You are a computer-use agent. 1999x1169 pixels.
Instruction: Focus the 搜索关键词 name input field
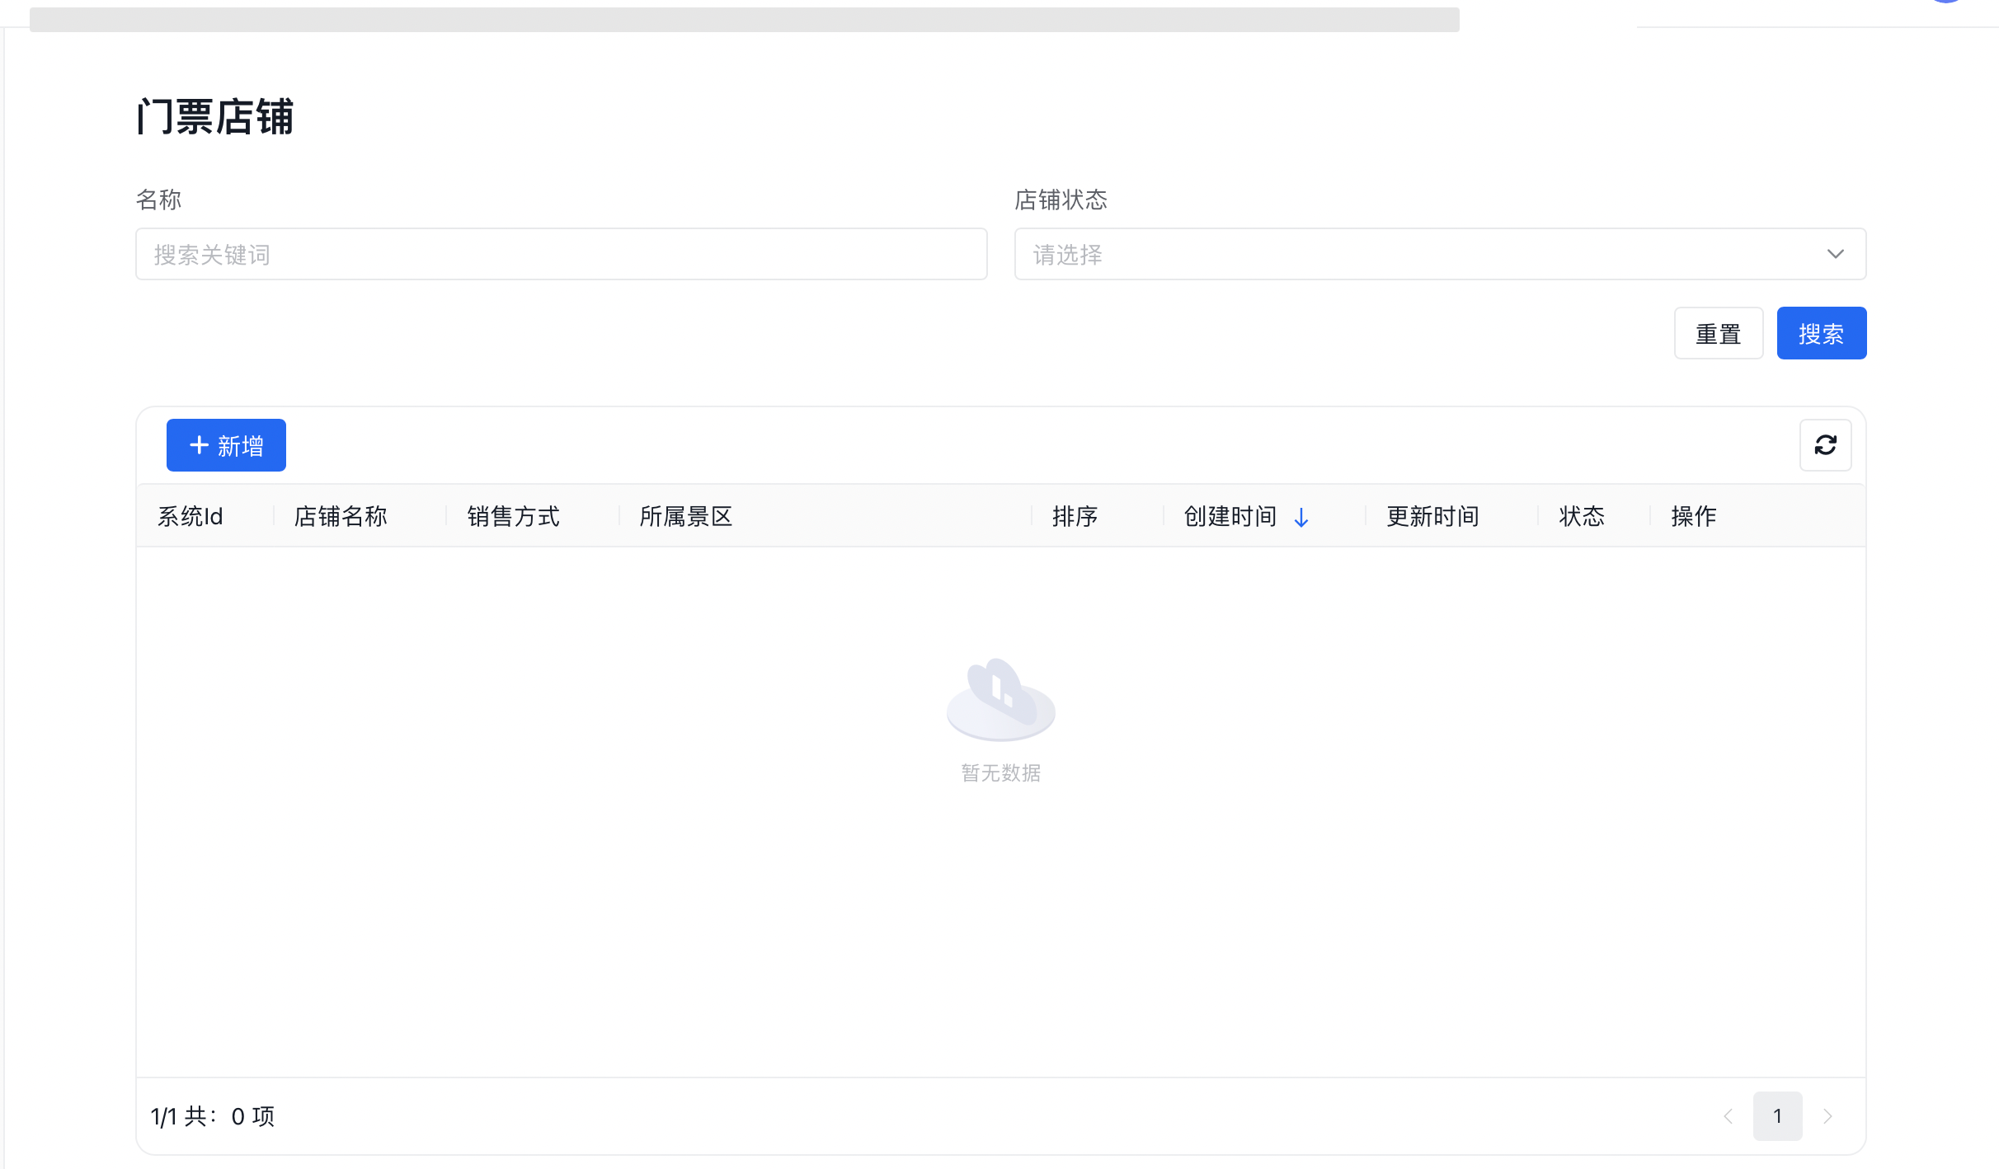[561, 254]
